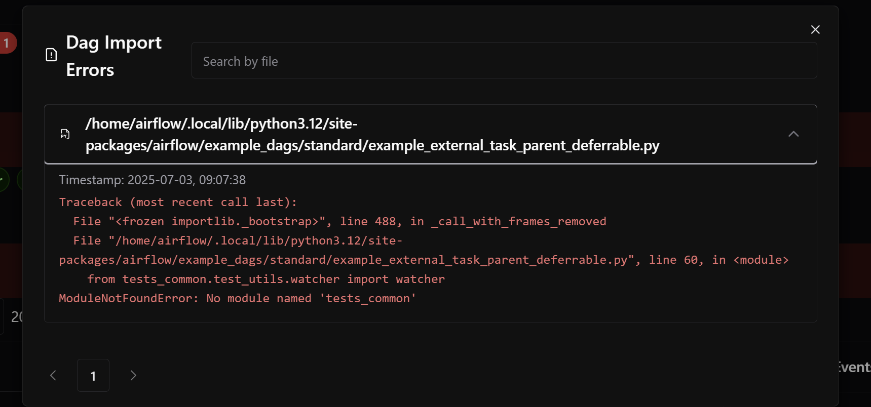This screenshot has width=871, height=407.
Task: Collapse the example_external_task_parent_deferrable.py error
Action: click(793, 134)
